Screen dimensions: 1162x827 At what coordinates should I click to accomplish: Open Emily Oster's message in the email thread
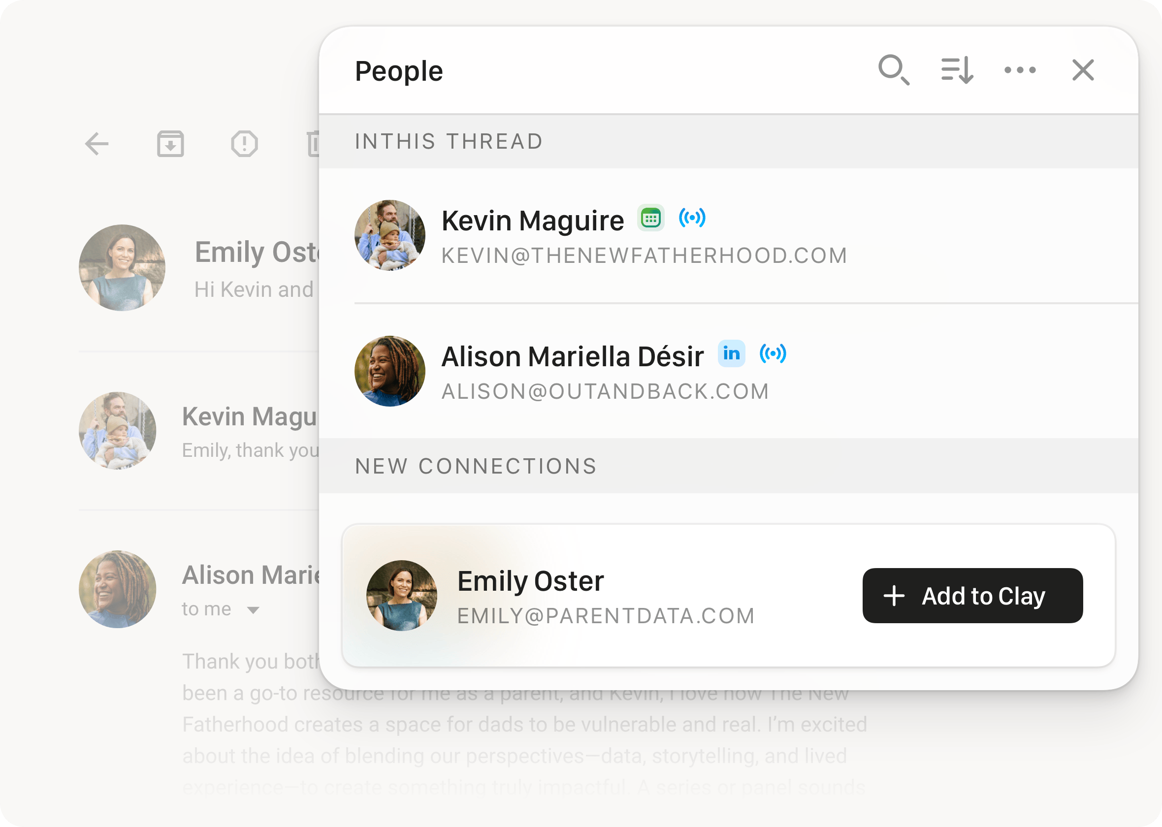[x=199, y=268]
